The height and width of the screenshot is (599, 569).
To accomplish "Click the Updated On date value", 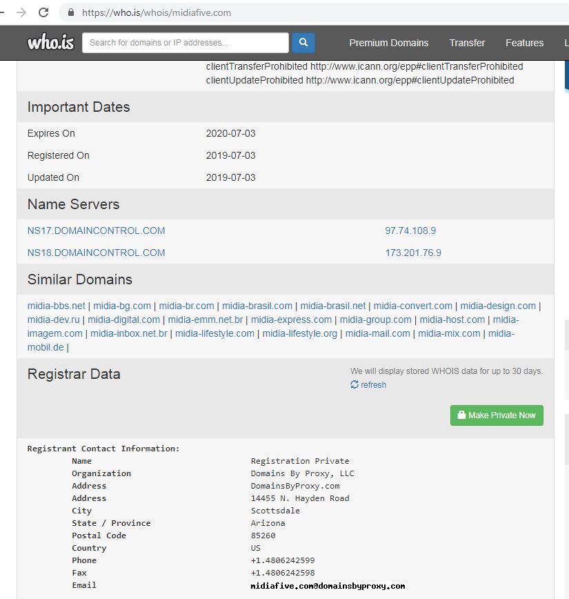I will coord(230,177).
